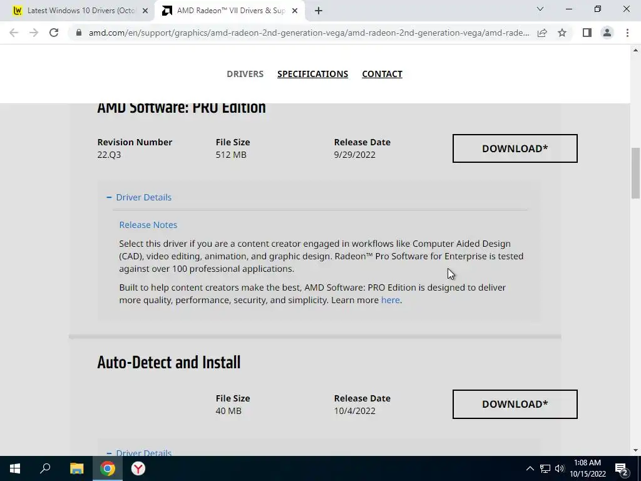Launch Yandex browser from taskbar

pyautogui.click(x=138, y=468)
